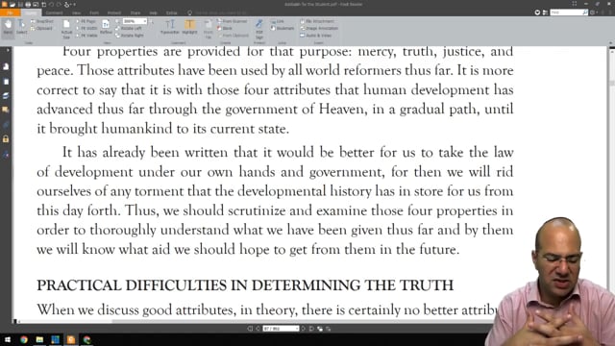Click the Open folder icon in title bar
The height and width of the screenshot is (346, 615).
coord(12,4)
